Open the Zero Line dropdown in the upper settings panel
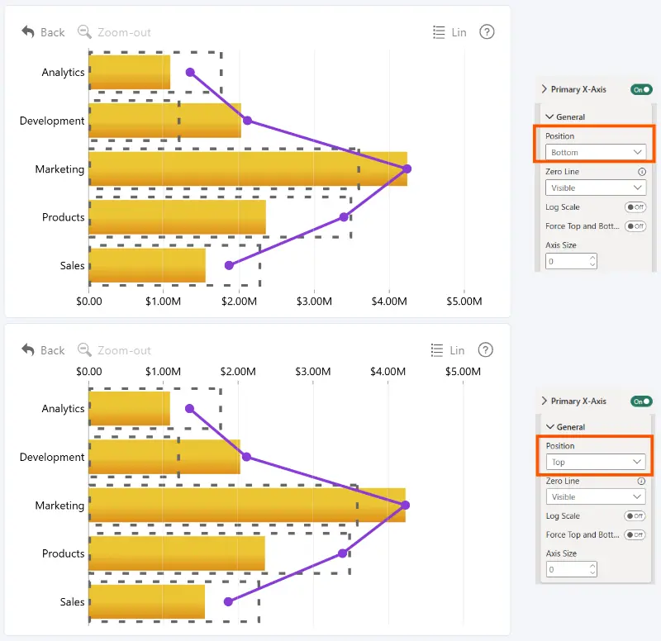The image size is (661, 641). click(x=596, y=188)
